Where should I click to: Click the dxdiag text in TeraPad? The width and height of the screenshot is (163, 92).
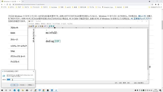pyautogui.click(x=50, y=41)
